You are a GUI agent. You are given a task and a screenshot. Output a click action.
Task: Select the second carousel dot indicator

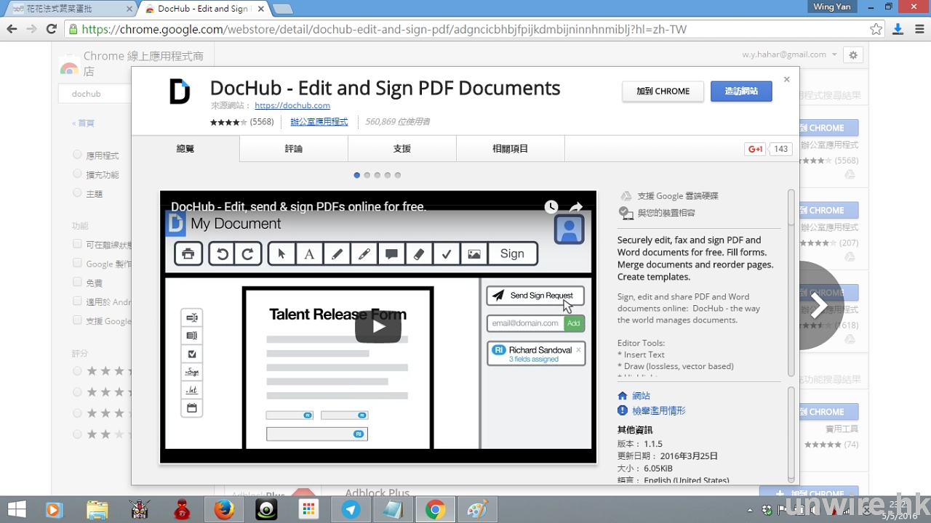coord(367,175)
